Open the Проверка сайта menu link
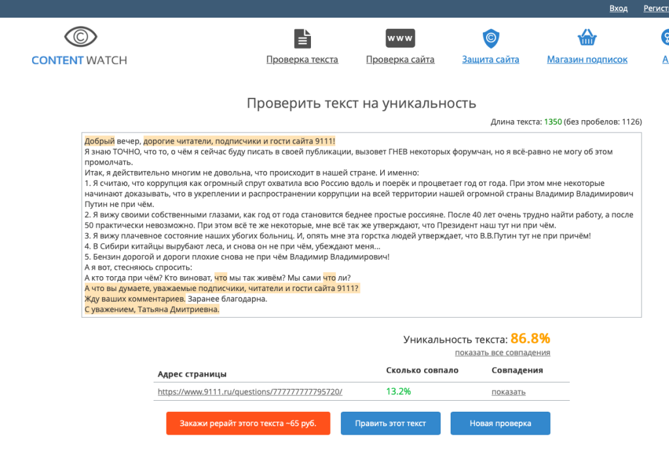Image resolution: width=669 pixels, height=451 pixels. point(400,59)
